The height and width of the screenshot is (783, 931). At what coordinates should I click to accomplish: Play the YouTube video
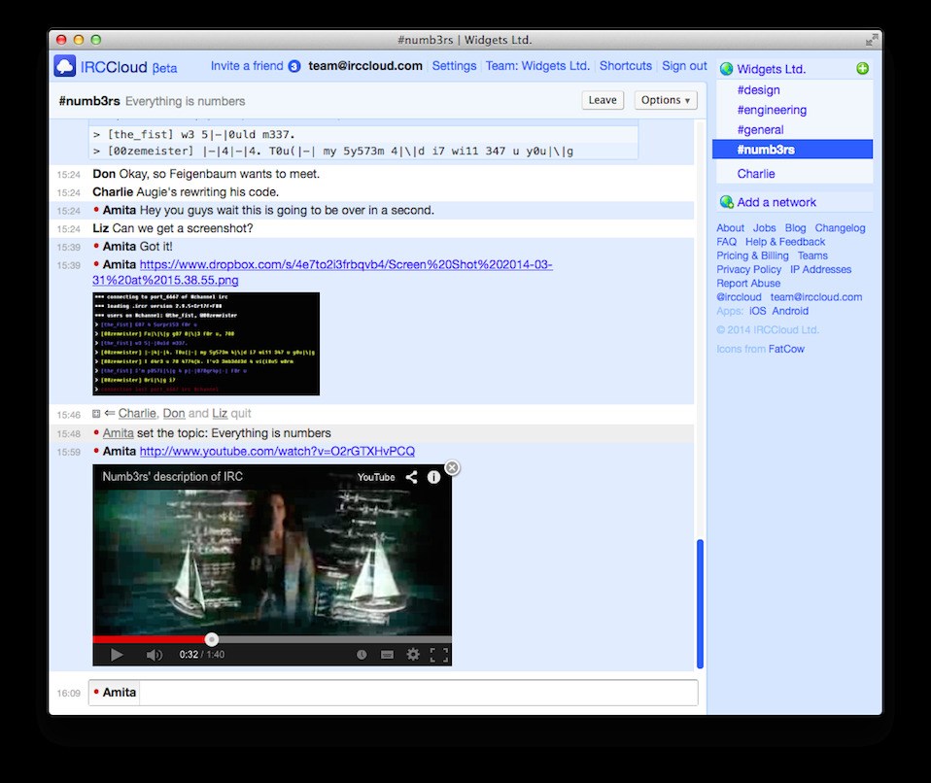tap(117, 654)
